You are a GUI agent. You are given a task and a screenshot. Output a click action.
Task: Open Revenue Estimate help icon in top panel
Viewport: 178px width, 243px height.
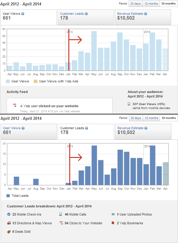pos(145,14)
